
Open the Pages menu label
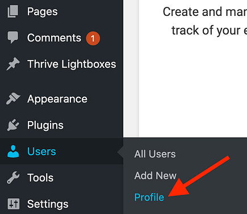click(43, 12)
